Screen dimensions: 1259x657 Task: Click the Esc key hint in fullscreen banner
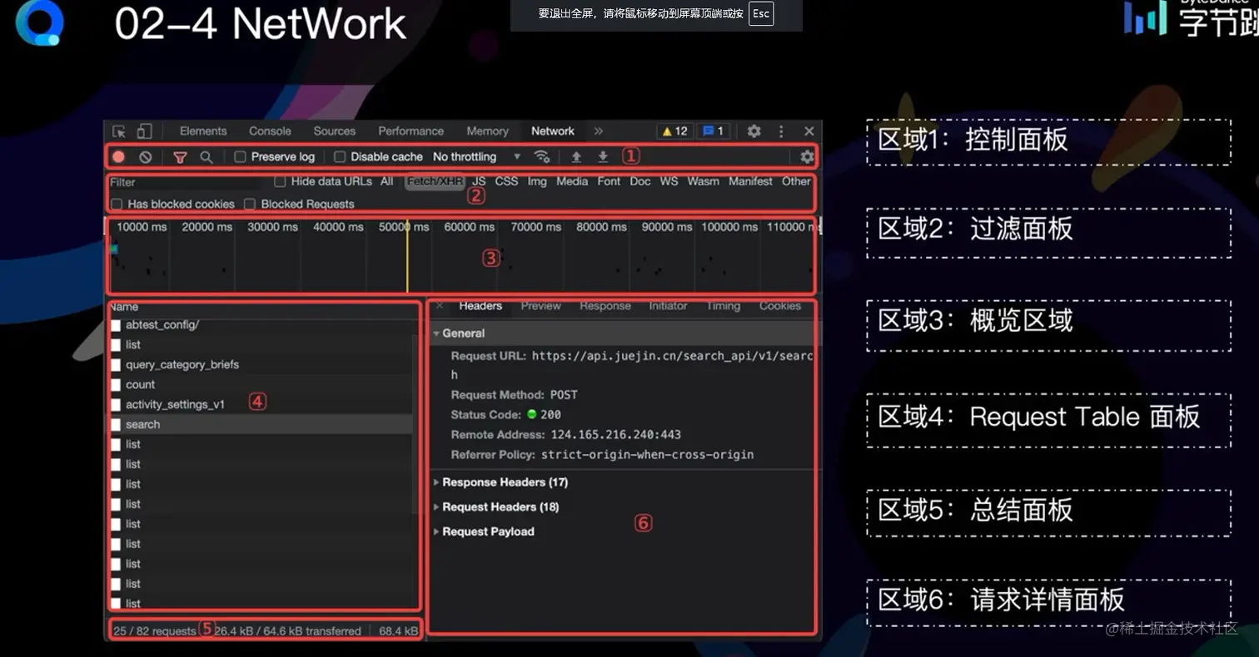tap(761, 13)
